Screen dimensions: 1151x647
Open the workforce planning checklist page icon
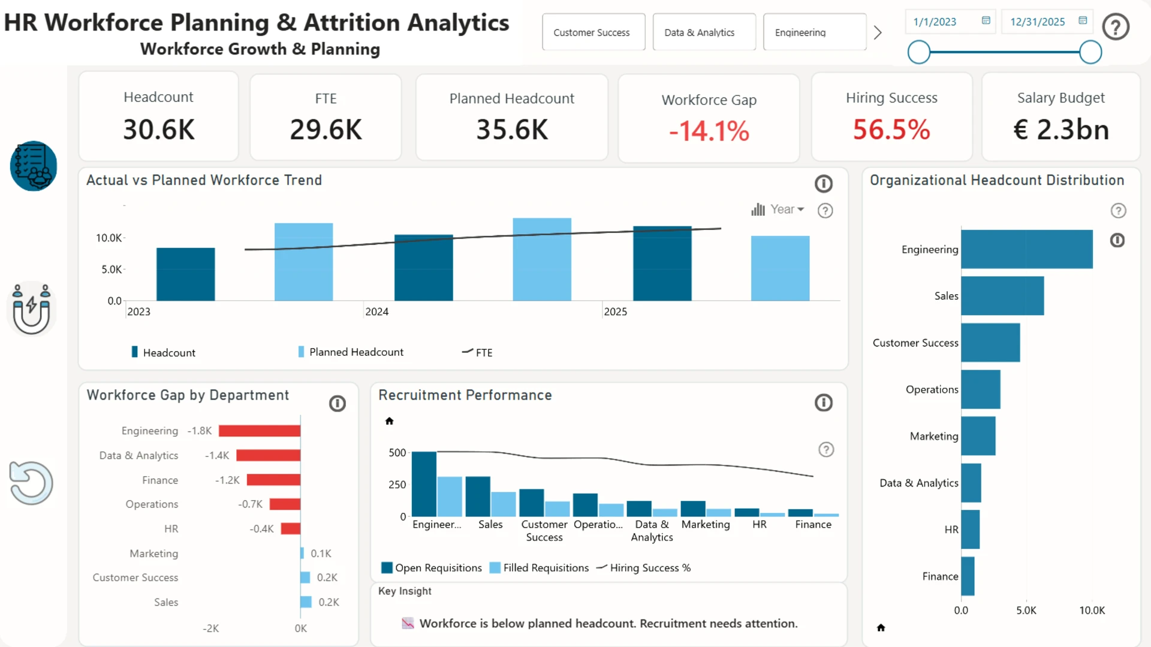34,166
